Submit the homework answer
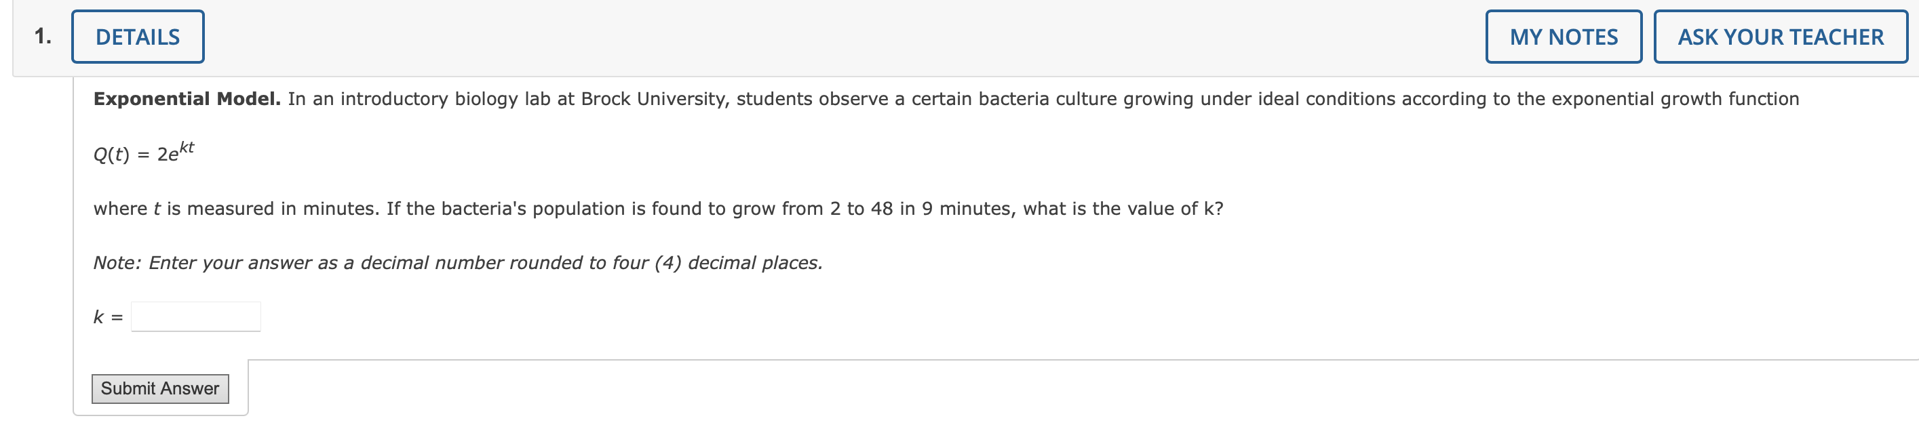 coord(160,388)
